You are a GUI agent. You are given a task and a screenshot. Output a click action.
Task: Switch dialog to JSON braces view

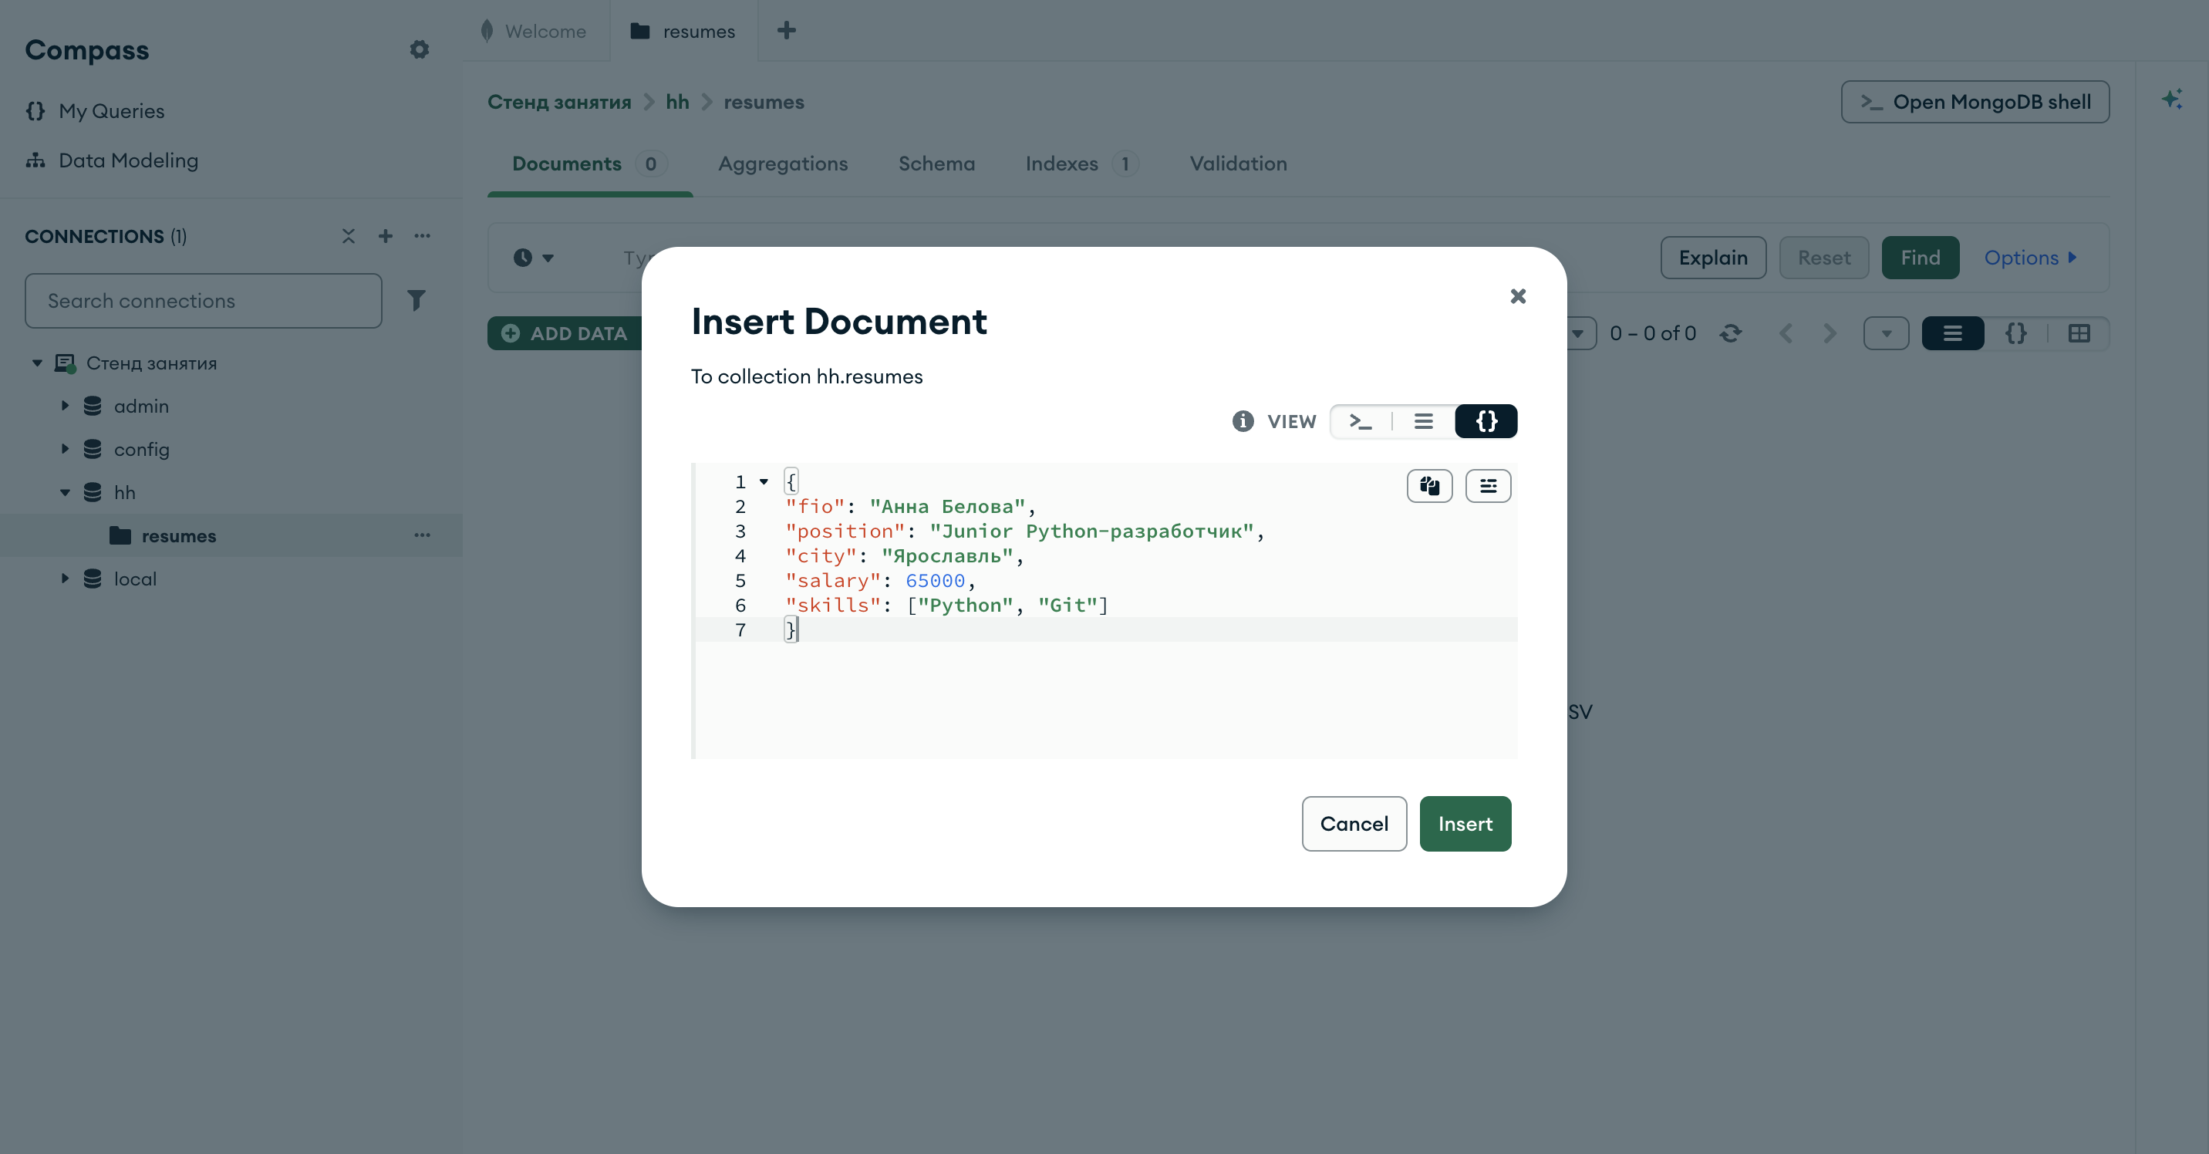click(1486, 421)
